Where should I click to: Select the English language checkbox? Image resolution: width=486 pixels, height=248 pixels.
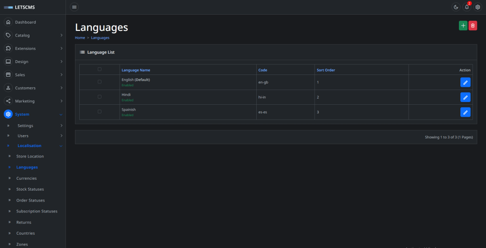pyautogui.click(x=99, y=82)
